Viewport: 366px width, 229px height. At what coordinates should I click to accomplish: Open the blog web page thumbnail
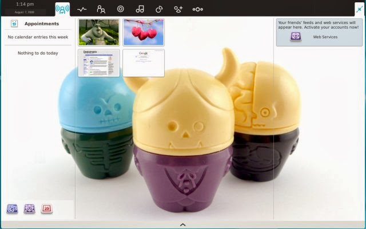pyautogui.click(x=99, y=63)
